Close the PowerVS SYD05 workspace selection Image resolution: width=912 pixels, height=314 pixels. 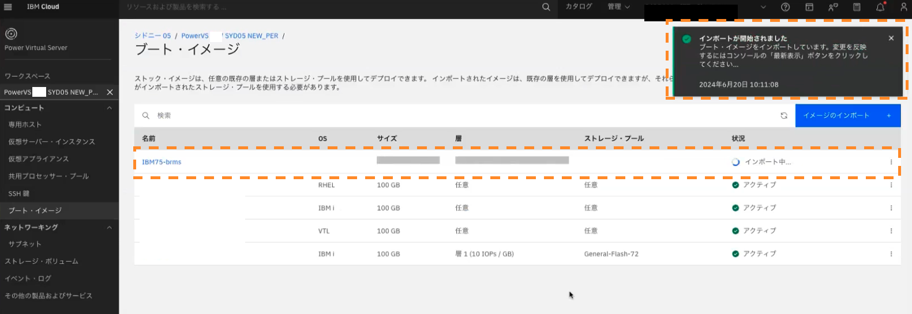click(110, 92)
